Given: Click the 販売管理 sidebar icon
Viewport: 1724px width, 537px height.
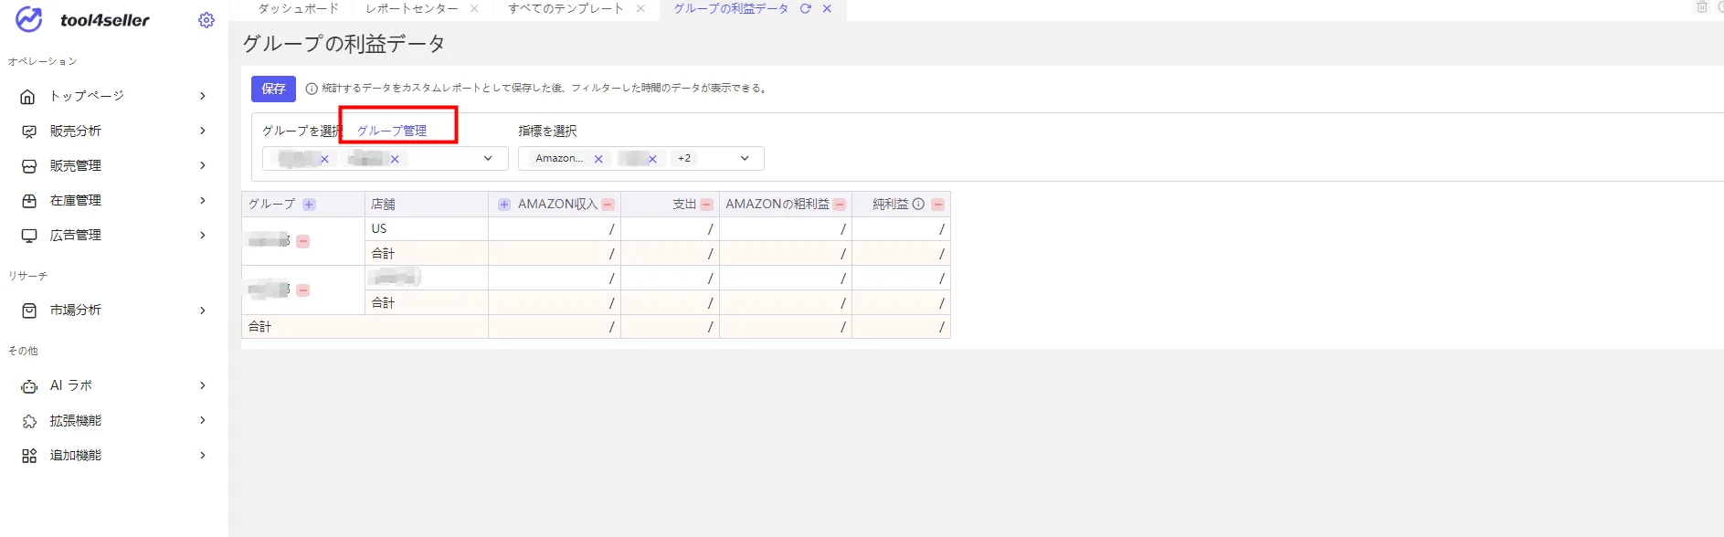Looking at the screenshot, I should click(x=28, y=166).
